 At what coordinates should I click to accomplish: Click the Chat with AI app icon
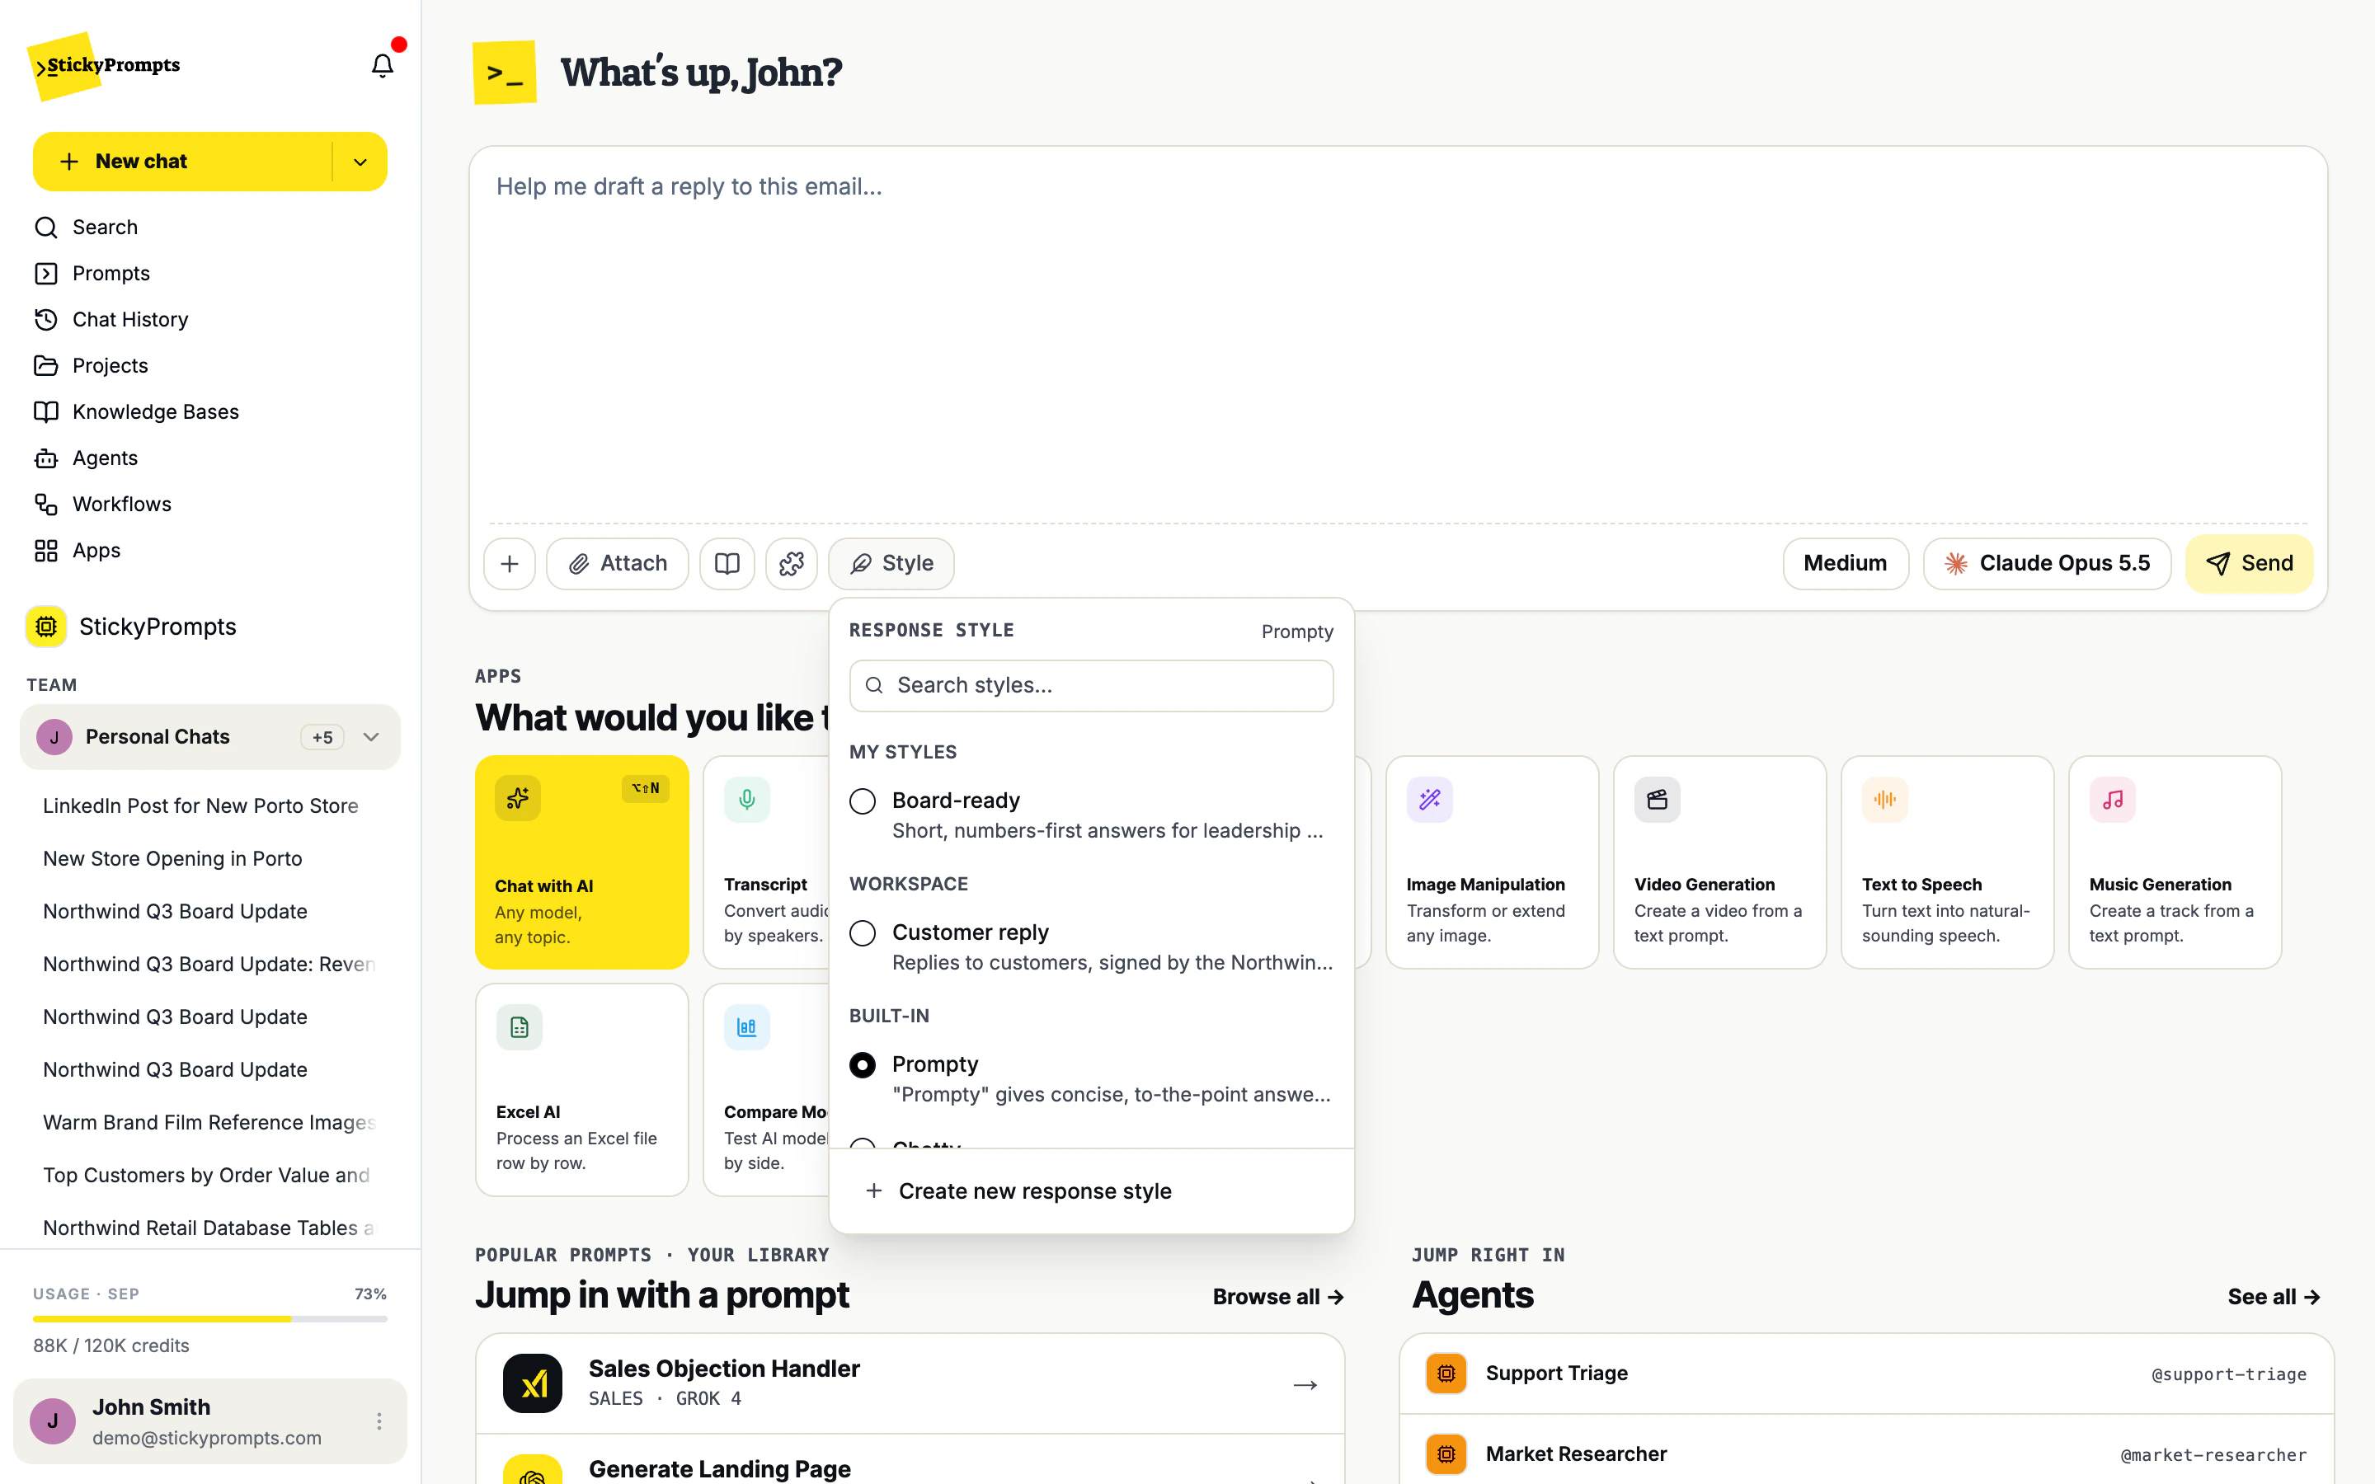tap(518, 799)
